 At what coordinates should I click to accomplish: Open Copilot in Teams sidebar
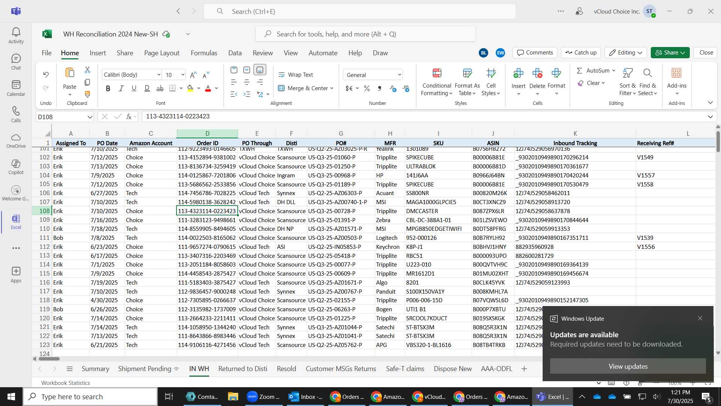pos(16,167)
